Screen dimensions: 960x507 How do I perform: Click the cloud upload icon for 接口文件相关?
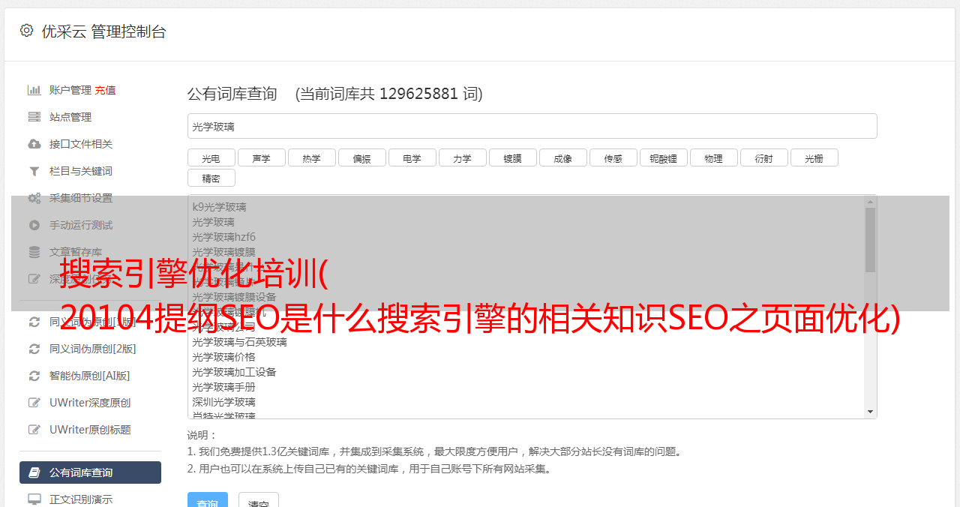34,144
